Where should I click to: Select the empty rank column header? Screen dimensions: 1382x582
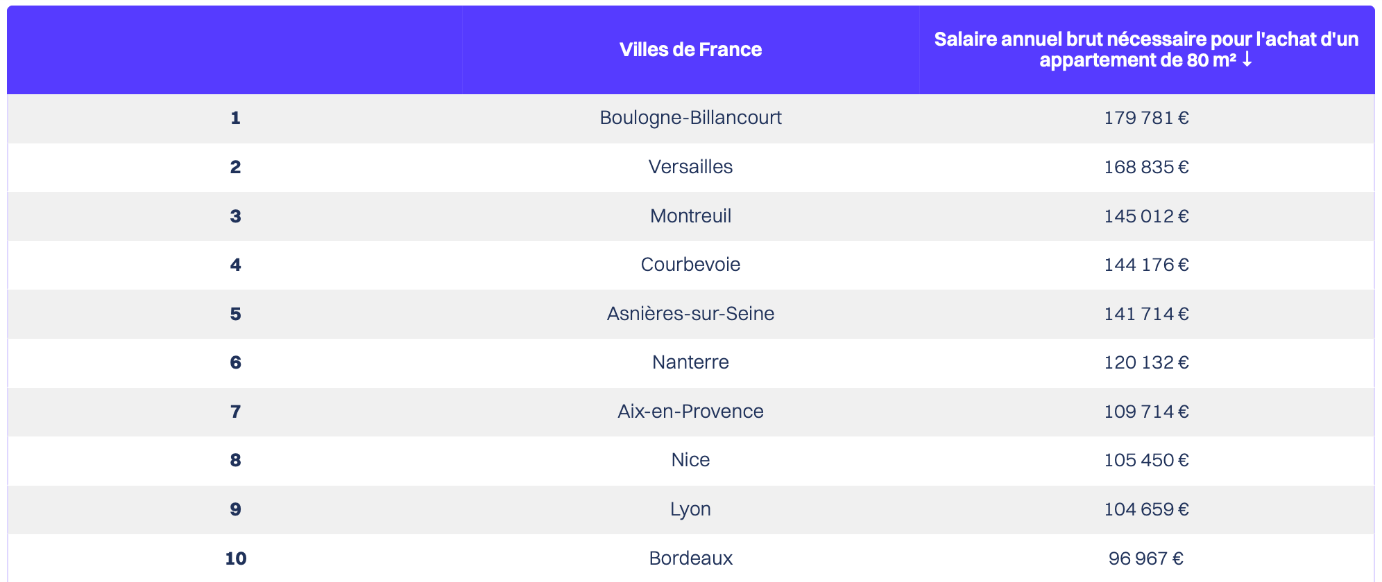pos(235,50)
